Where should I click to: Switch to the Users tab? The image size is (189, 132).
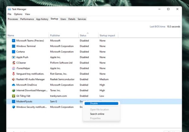63,19
